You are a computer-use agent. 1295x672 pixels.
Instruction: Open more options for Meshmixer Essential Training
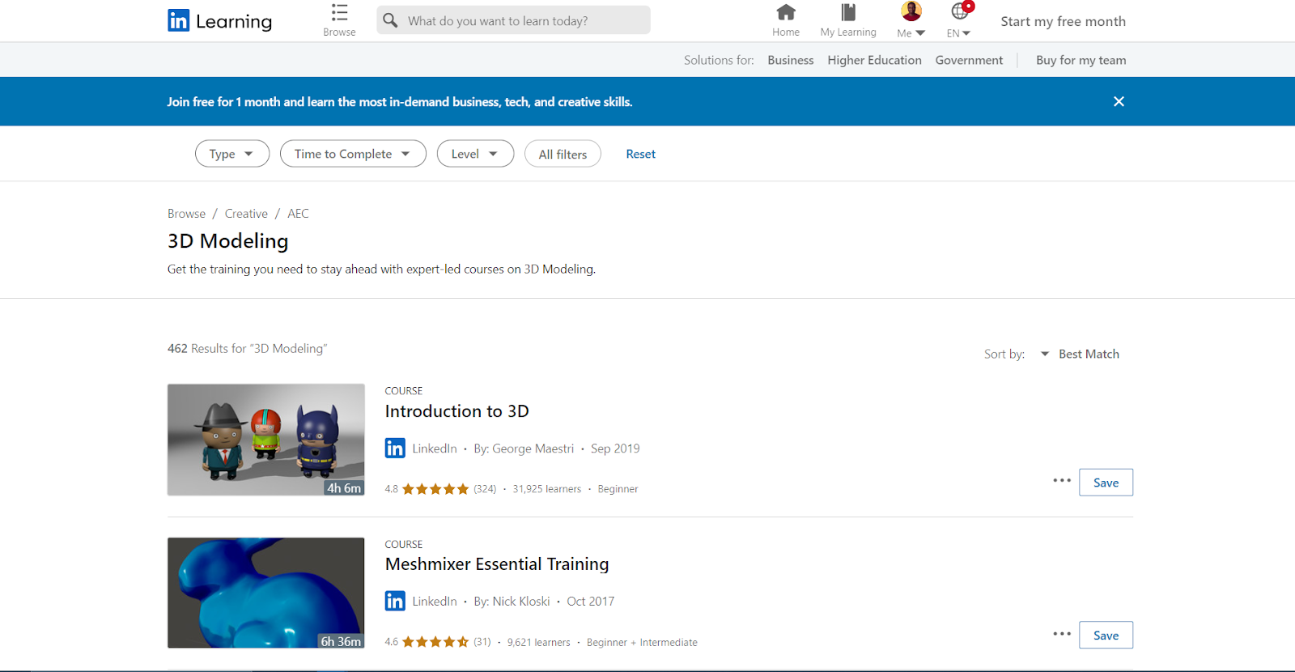pos(1062,634)
